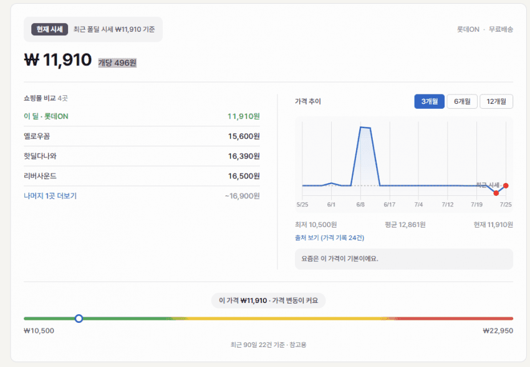
Task: Click the 최근 풀딜 시세 ₩11,910 기준 text
Action: click(x=114, y=29)
